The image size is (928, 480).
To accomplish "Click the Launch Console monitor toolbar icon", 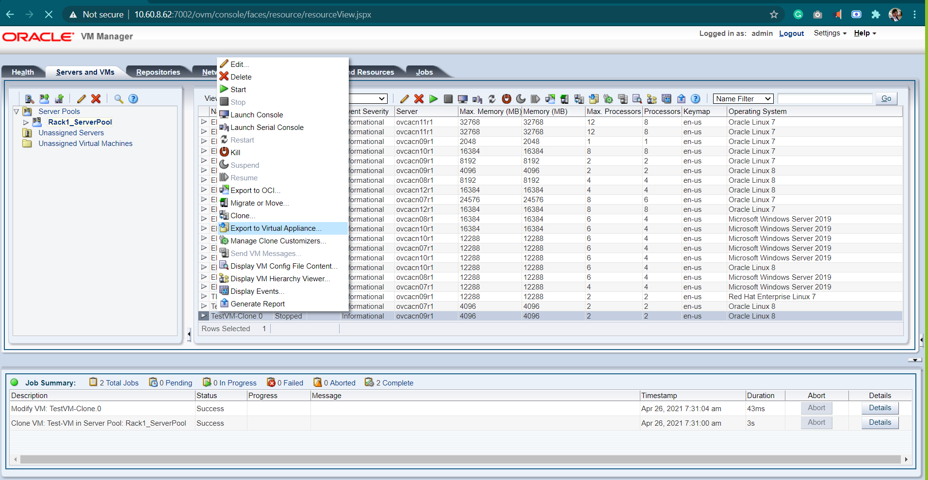I will [463, 99].
